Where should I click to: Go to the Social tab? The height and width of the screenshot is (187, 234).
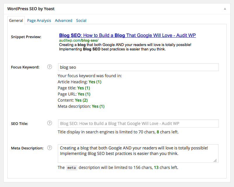(x=81, y=20)
